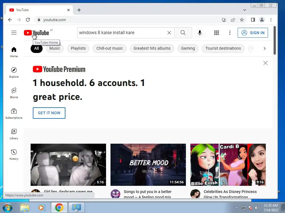Viewport: 285px width, 213px height.
Task: Open Chrome profile avatar
Action: (x=262, y=20)
